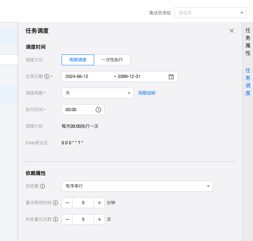Viewport: 253px width, 241px height.
Task: Select 一次性执行 scheduling mode
Action: pos(112,60)
